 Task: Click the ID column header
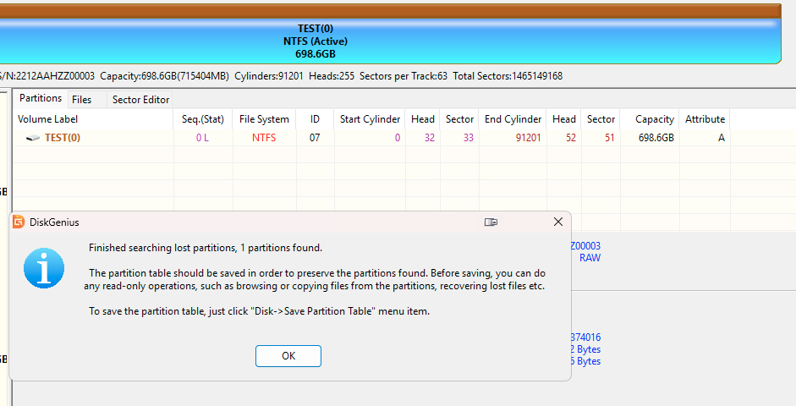[315, 119]
